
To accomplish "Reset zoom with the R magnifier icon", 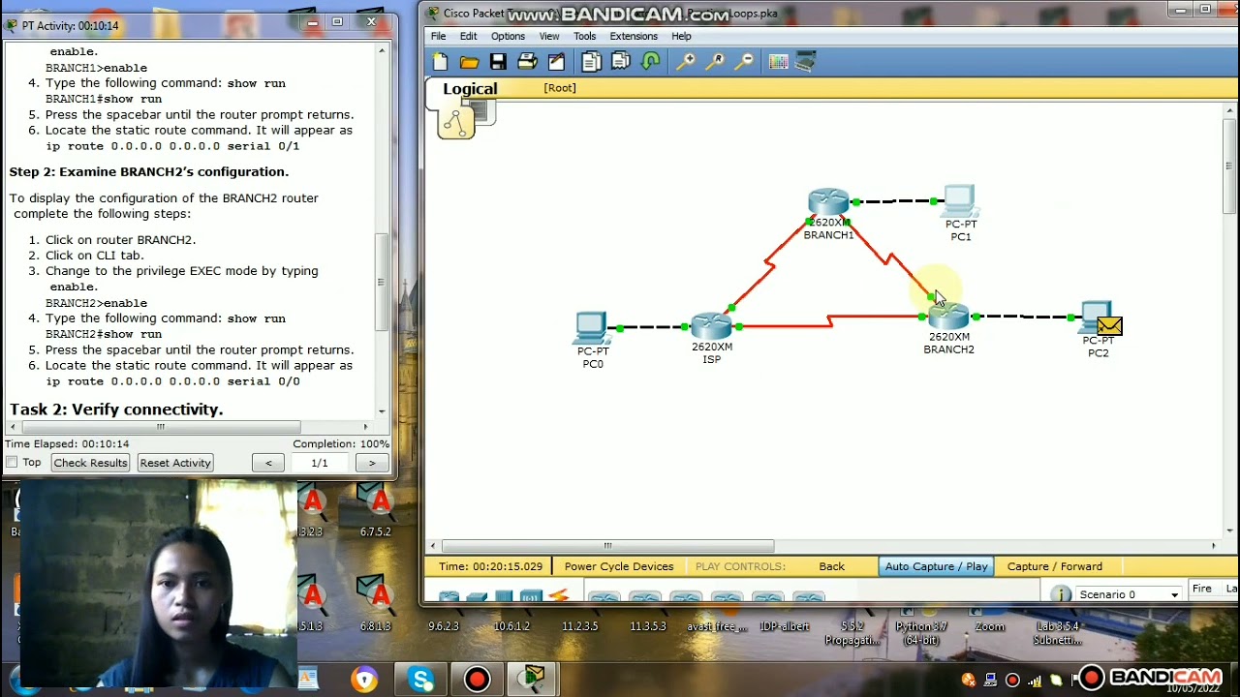I will tap(716, 62).
